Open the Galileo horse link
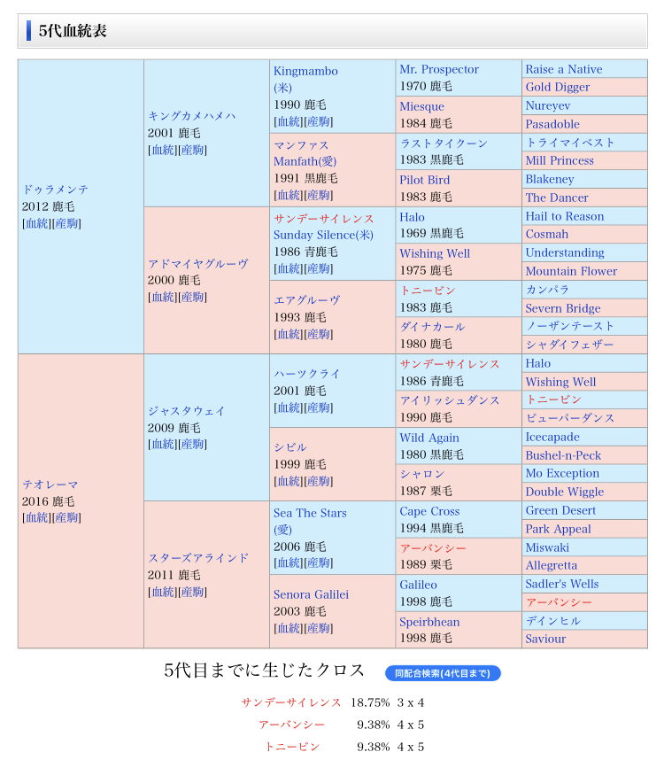The image size is (664, 760). coord(418,585)
